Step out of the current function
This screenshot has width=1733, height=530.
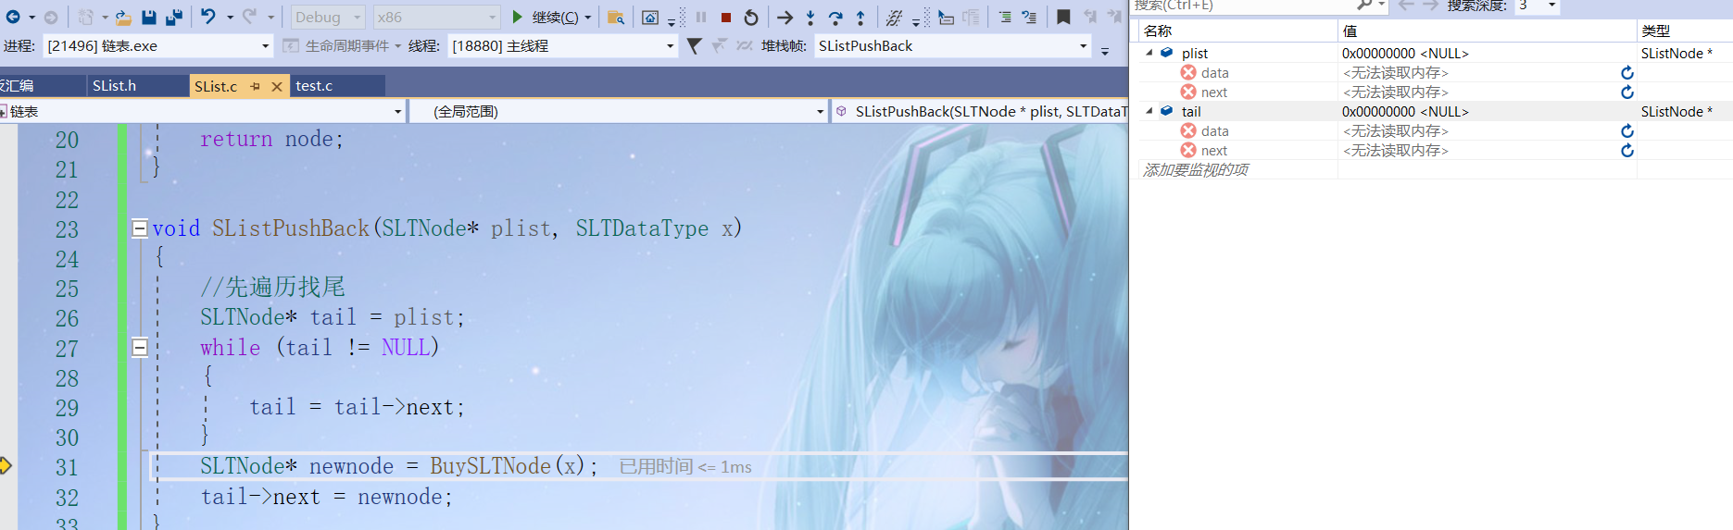coord(860,17)
